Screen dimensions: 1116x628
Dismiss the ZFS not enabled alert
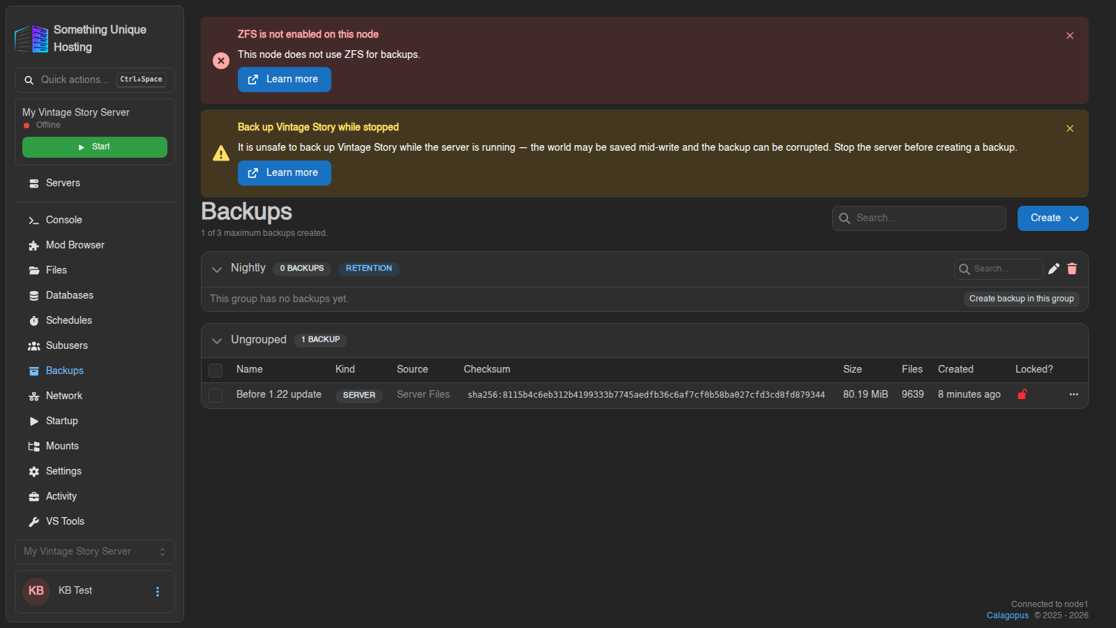[1070, 36]
